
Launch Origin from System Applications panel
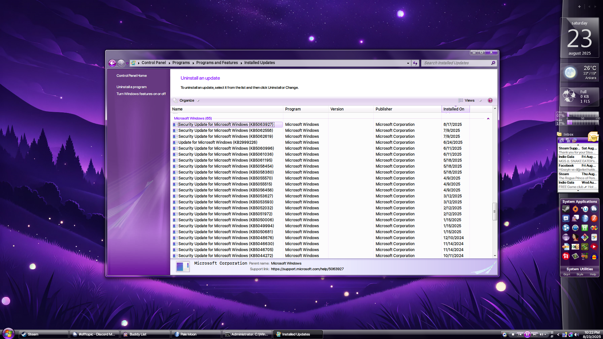pos(575,209)
